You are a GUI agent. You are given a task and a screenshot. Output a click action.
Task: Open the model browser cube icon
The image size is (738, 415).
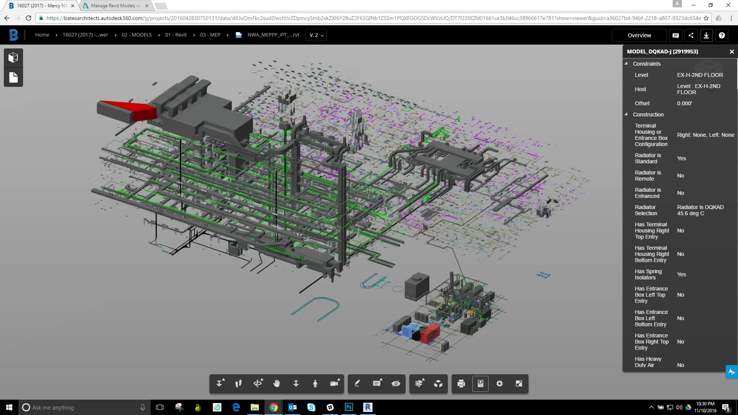coord(13,58)
